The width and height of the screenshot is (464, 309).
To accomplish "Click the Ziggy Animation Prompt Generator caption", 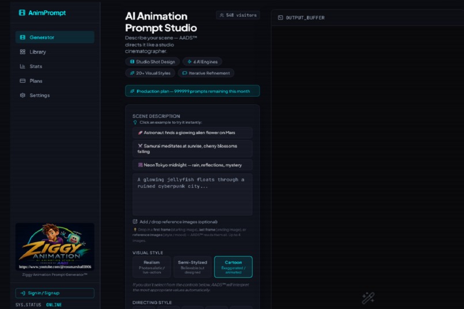I will tap(55, 274).
